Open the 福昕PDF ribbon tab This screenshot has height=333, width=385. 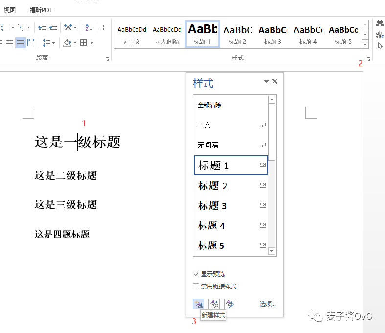pyautogui.click(x=41, y=10)
